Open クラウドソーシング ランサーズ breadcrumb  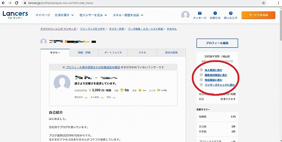click(58, 29)
